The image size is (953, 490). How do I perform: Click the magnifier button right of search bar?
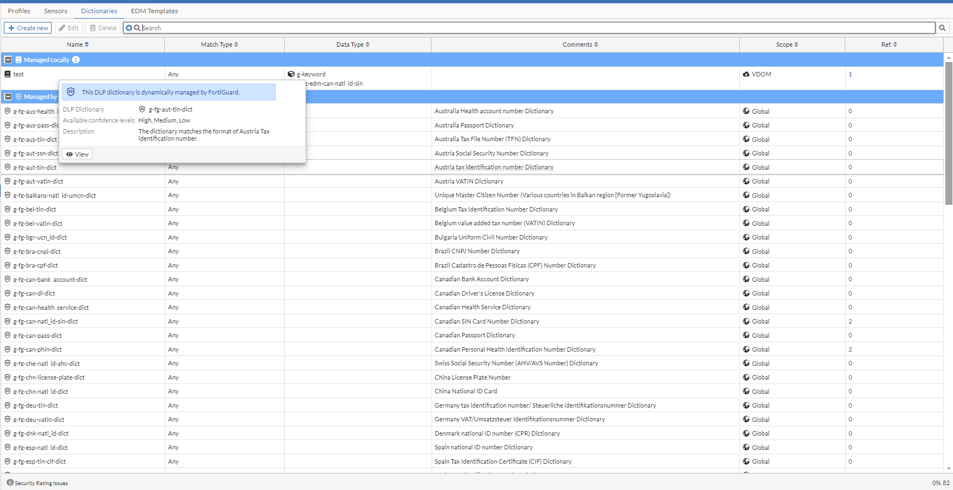coord(943,28)
